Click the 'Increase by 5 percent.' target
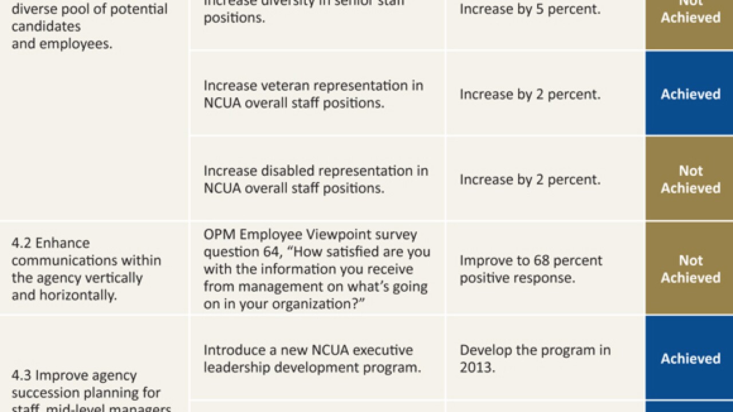Screen dimensions: 733x412 (530, 10)
